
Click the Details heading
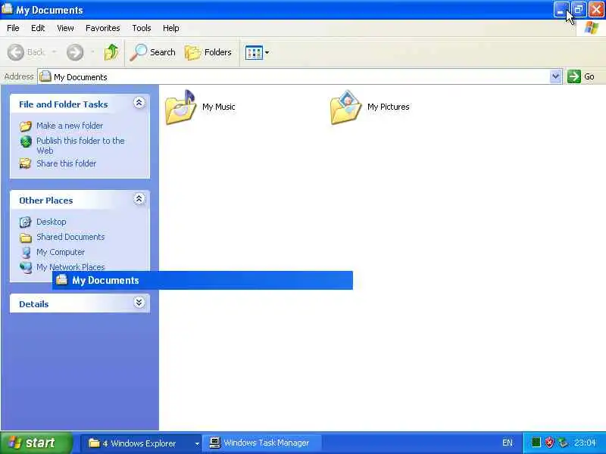[34, 304]
